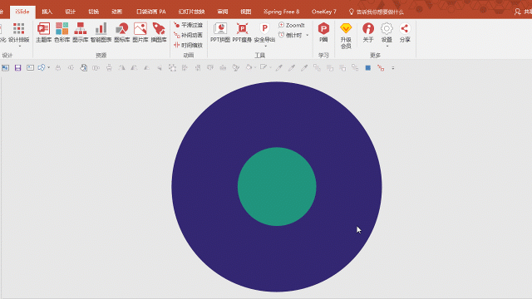
Task: Click the 分享 share icon
Action: (405, 32)
